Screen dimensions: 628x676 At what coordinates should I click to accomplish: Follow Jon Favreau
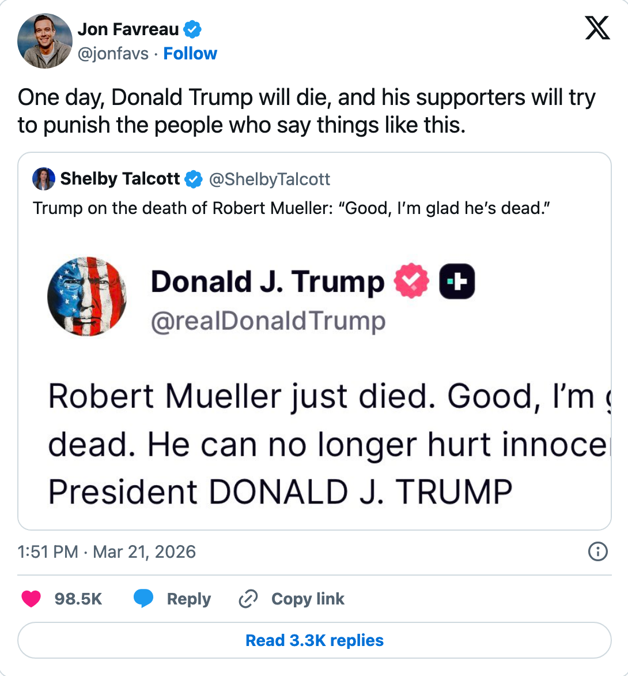click(190, 54)
